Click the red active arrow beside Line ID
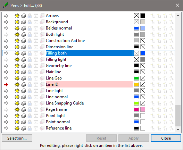The image size is (183, 150). (6, 84)
